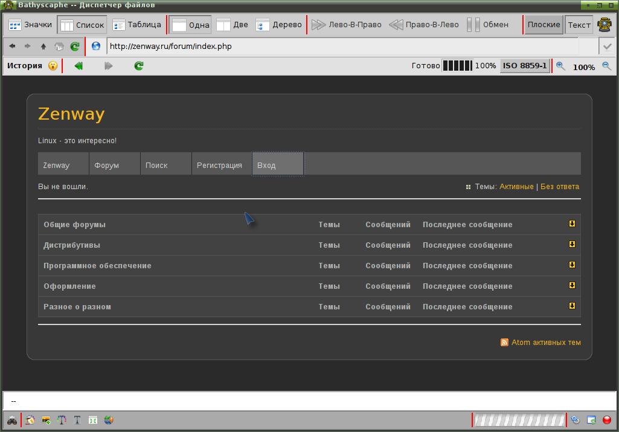The width and height of the screenshot is (619, 432).
Task: Go back with the black left arrow
Action: (x=12, y=46)
